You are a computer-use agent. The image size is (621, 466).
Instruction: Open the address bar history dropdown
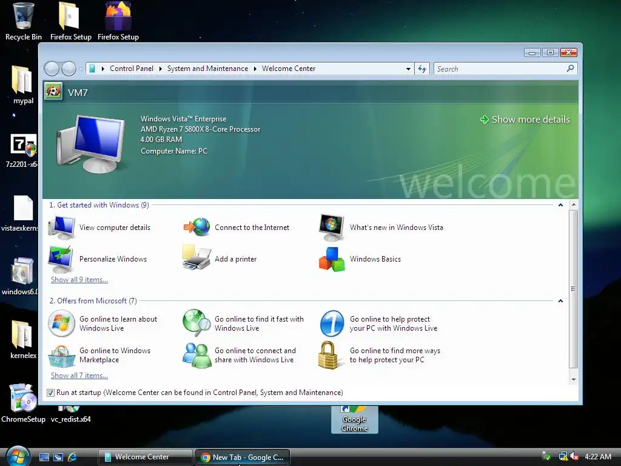point(408,69)
